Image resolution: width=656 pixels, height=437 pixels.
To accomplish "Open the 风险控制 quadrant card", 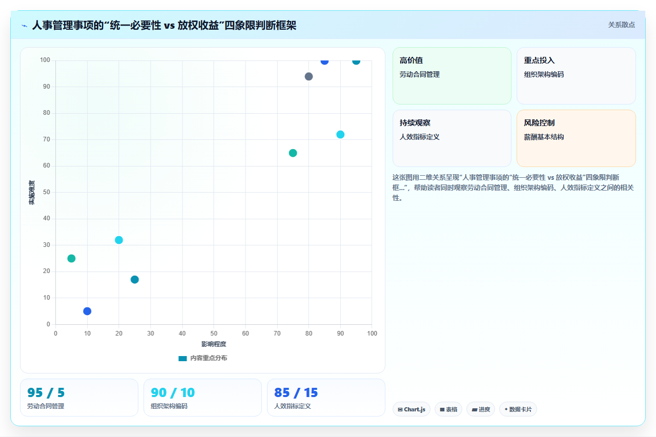I will [576, 138].
